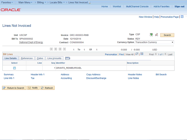
Task: Jump to first bill with top arrow icon
Action: click(51, 49)
